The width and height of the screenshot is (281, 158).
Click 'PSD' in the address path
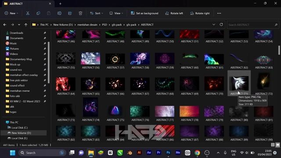104,25
